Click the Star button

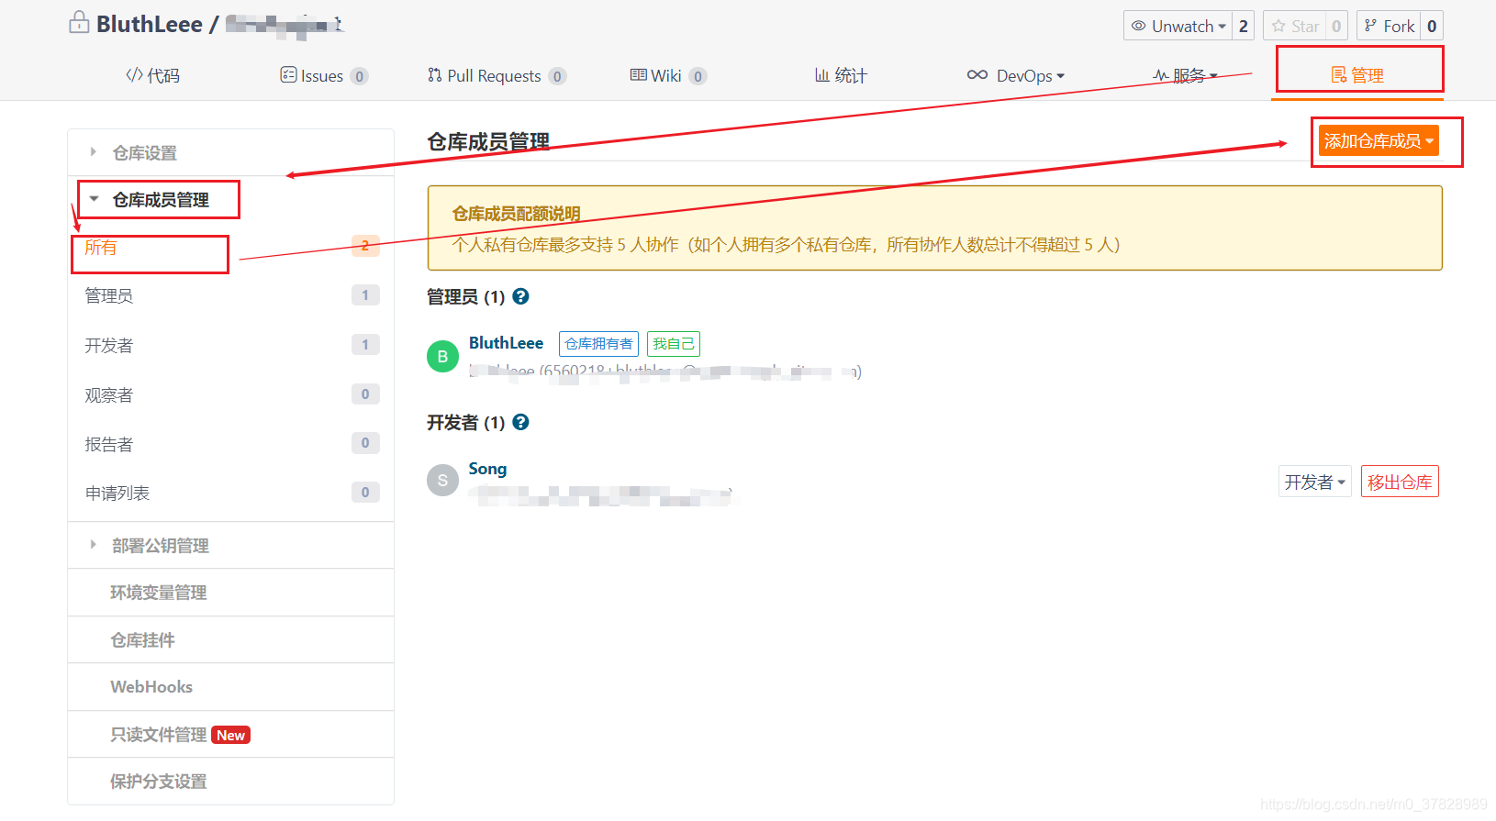[x=1295, y=26]
